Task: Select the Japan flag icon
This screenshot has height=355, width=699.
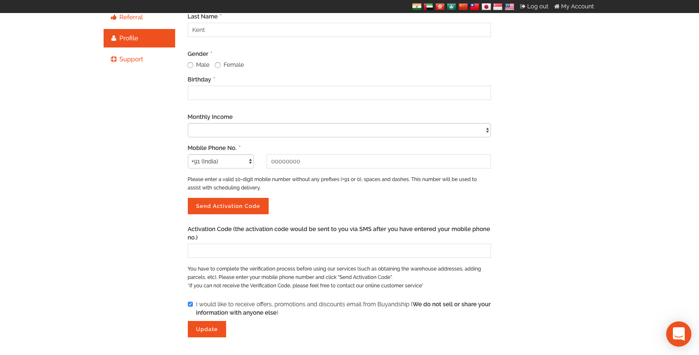Action: pyautogui.click(x=486, y=6)
